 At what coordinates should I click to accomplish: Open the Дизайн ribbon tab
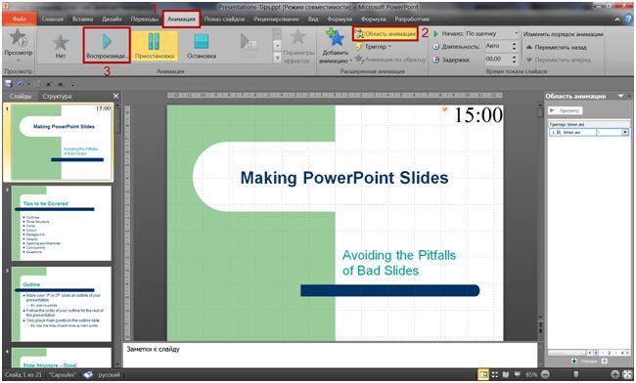pos(112,19)
